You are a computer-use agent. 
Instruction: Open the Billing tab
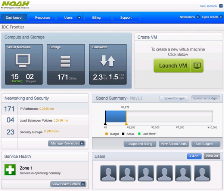click(x=96, y=18)
